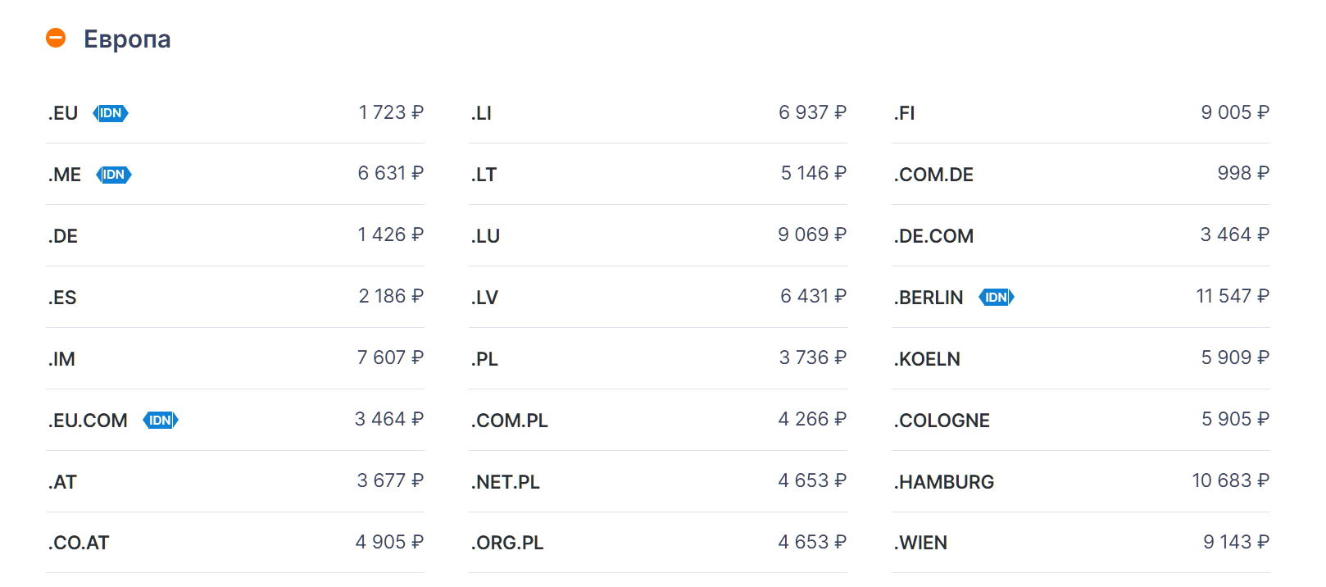Choose the .FI domain zone
This screenshot has height=587, width=1326.
(1081, 112)
